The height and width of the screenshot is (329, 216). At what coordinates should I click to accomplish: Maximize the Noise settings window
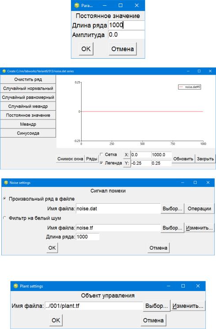pos(195,183)
